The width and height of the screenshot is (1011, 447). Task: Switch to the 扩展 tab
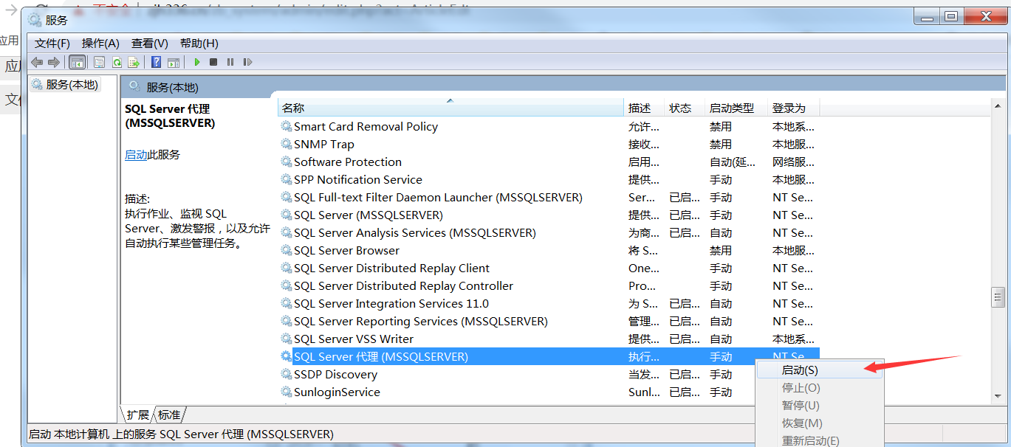(x=137, y=415)
